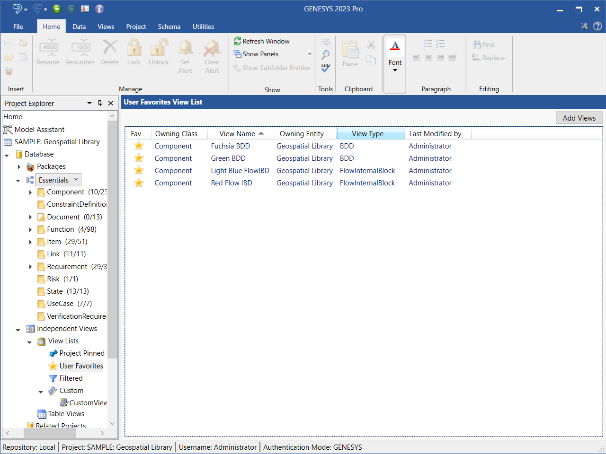Collapse the Independent Views node

pyautogui.click(x=18, y=330)
